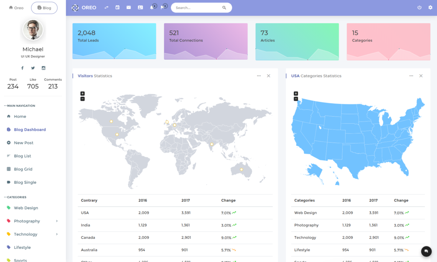Go to the Blog List page
Viewport: 437px width, 262px height.
(22, 156)
